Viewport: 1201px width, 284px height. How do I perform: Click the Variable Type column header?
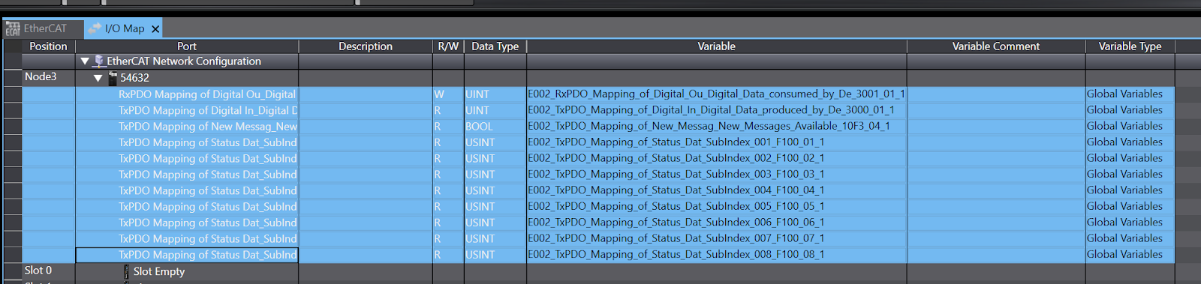[x=1130, y=46]
